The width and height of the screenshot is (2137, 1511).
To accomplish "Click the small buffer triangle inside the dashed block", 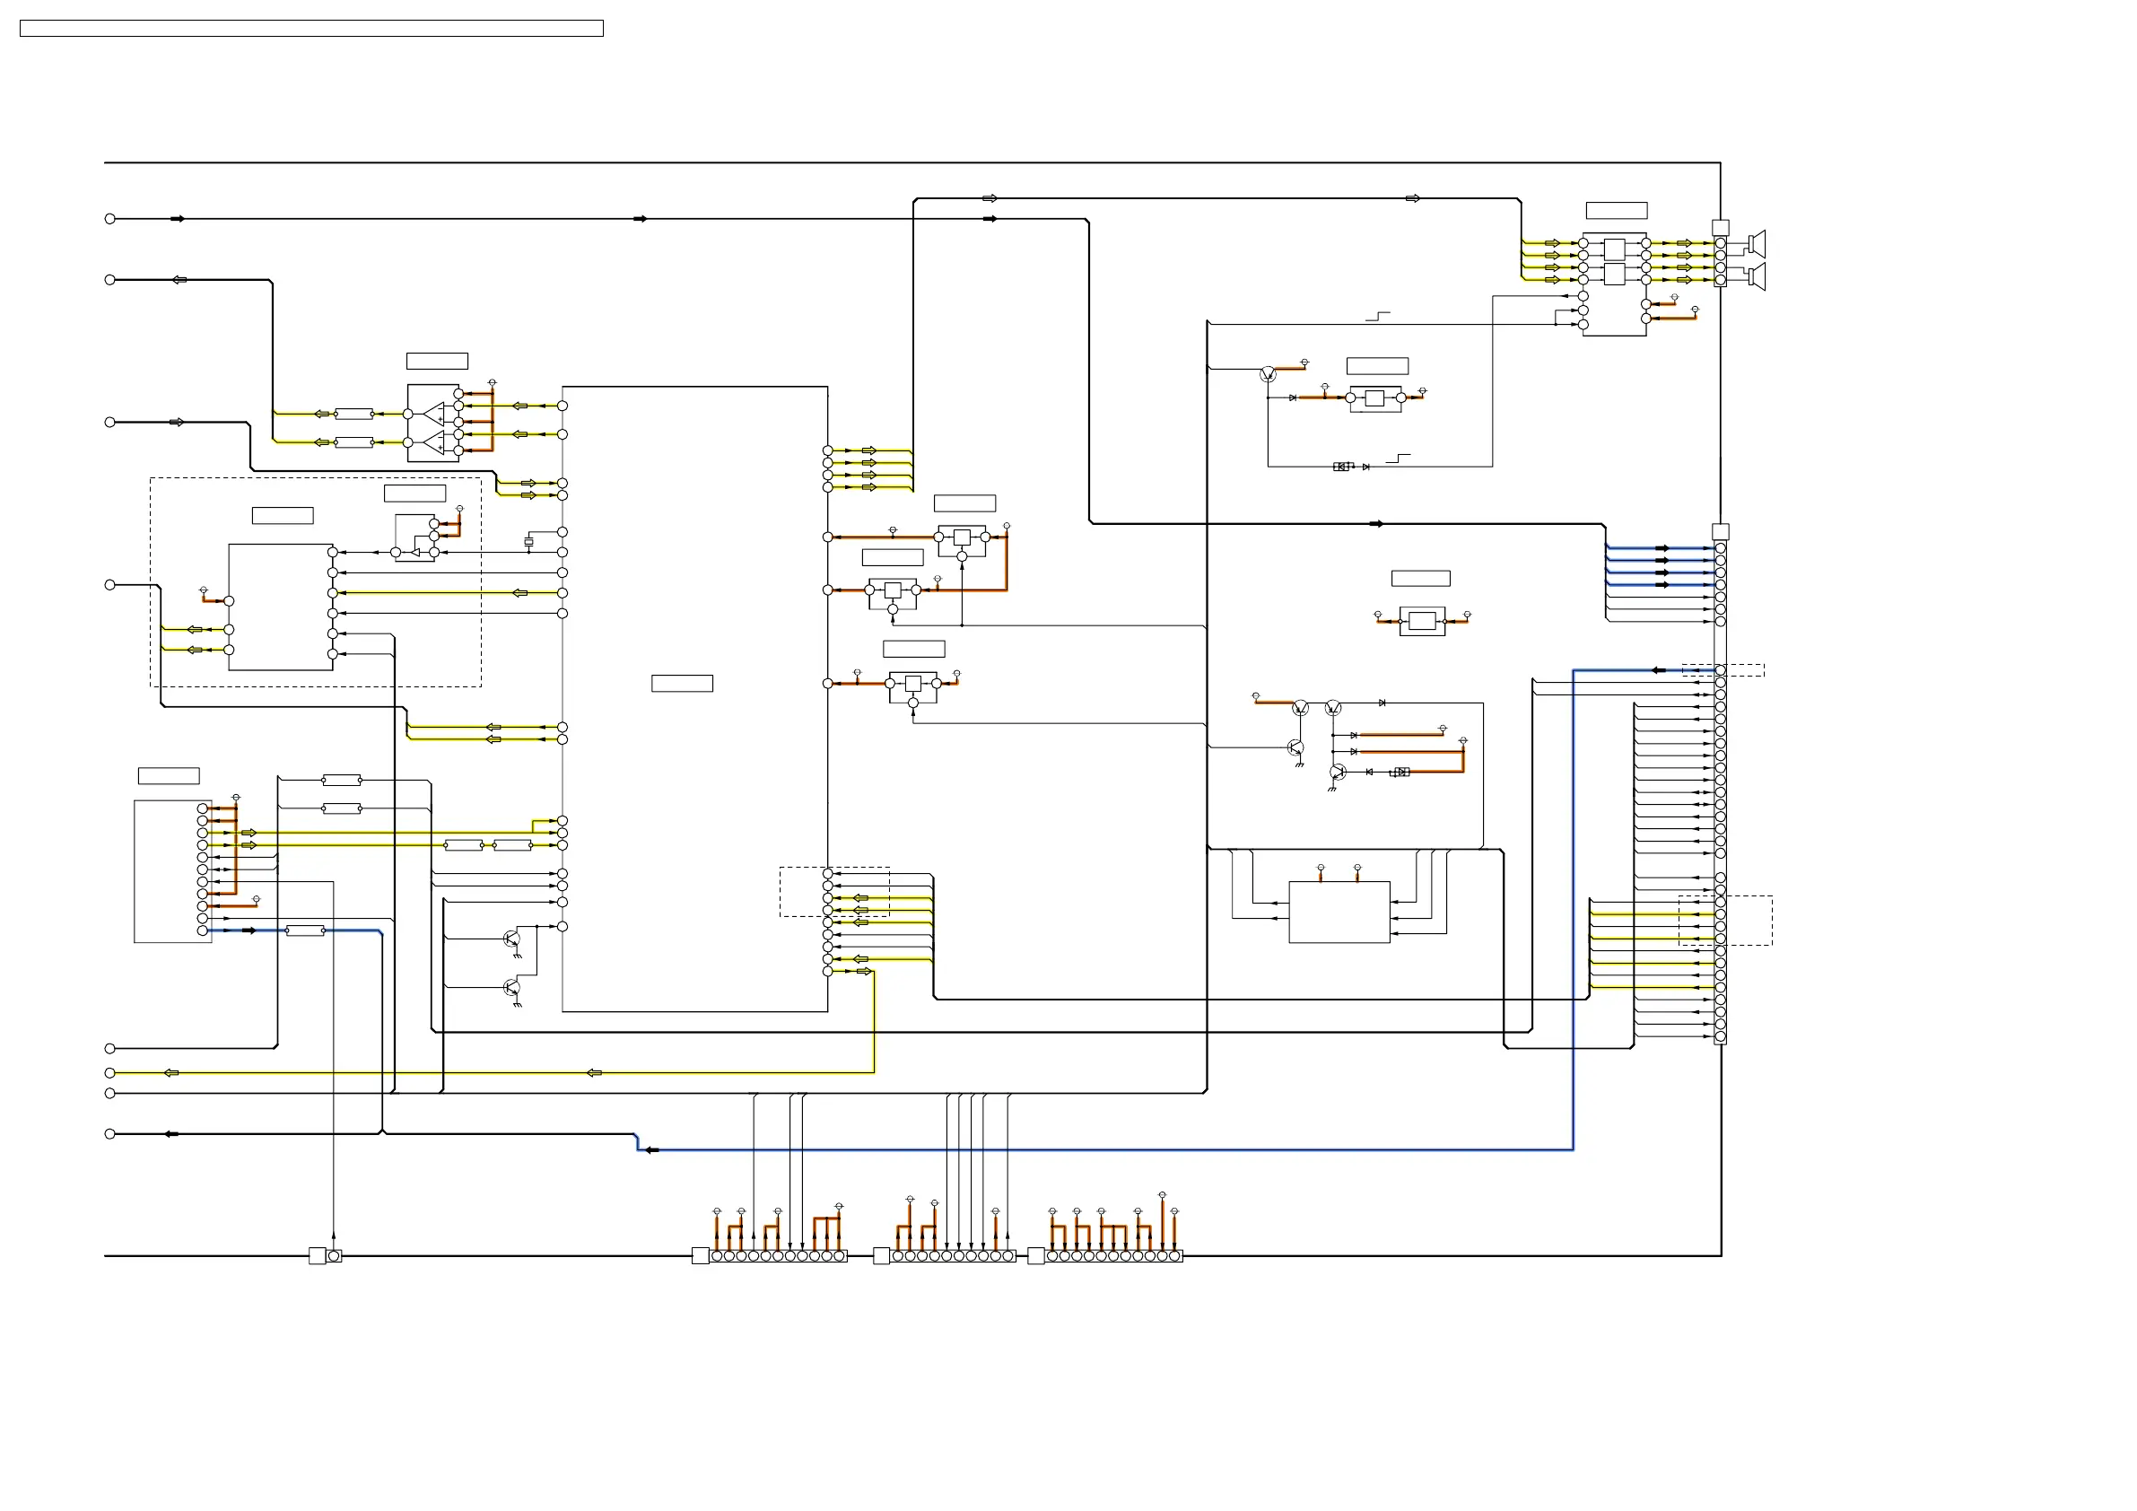I will coord(416,553).
